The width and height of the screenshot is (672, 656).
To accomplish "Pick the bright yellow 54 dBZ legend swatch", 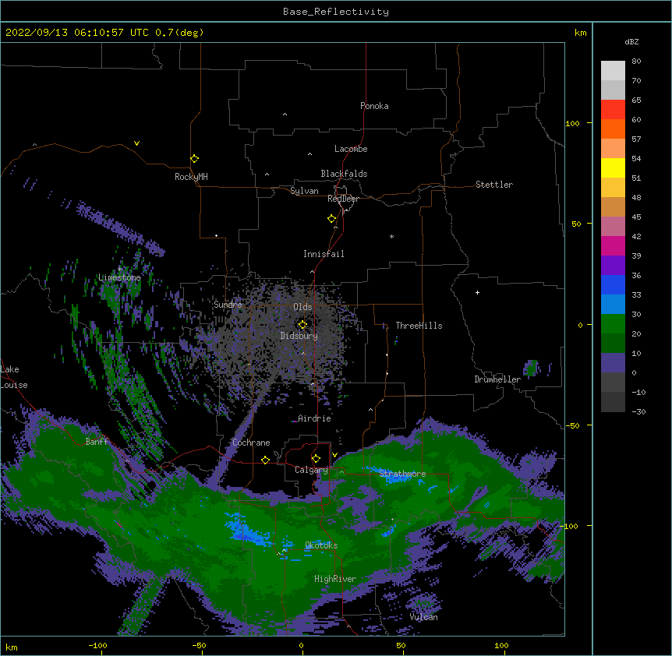I will pyautogui.click(x=613, y=168).
